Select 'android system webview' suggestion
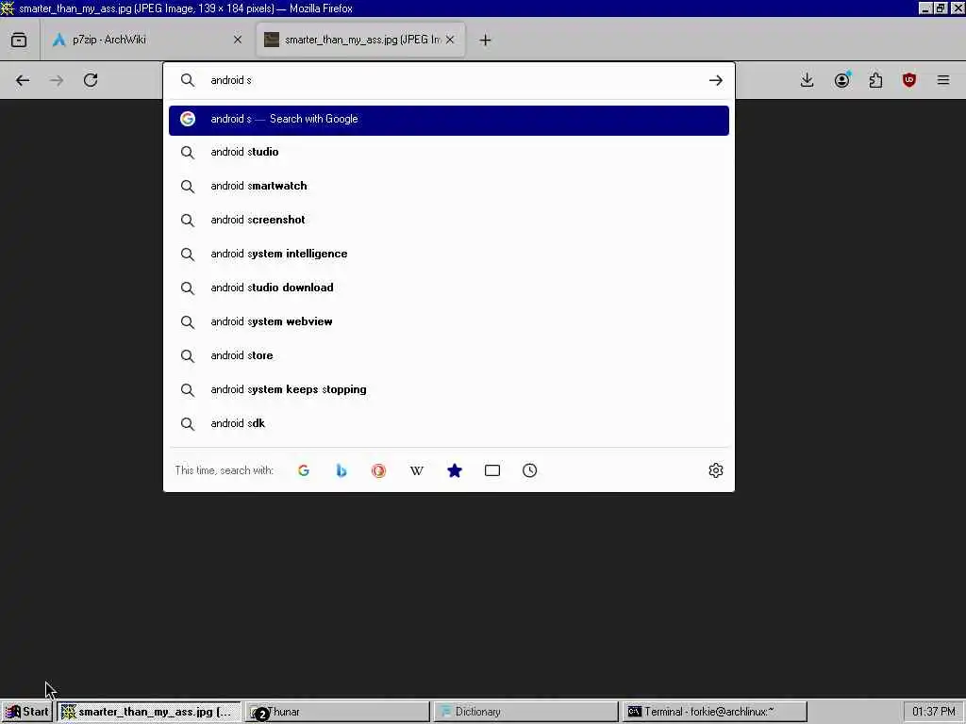This screenshot has width=966, height=724. (x=448, y=321)
